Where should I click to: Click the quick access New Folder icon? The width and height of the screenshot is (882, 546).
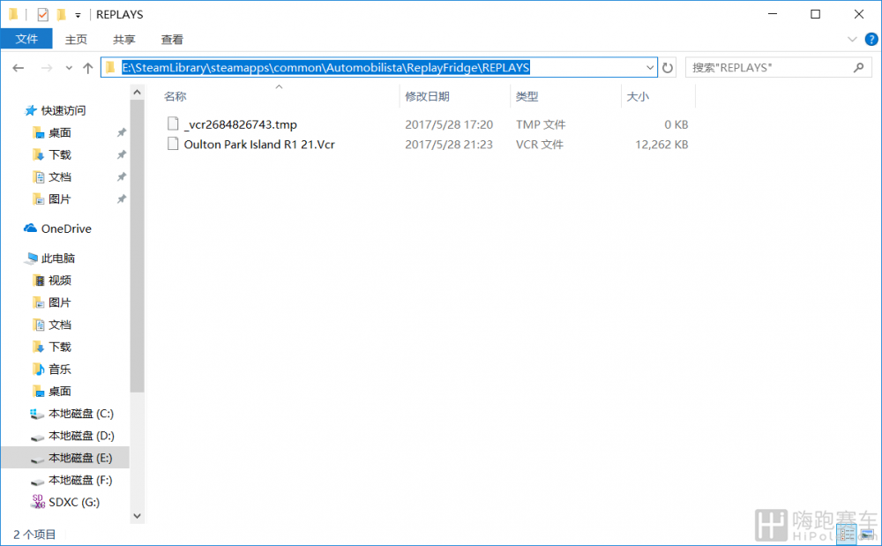(62, 15)
